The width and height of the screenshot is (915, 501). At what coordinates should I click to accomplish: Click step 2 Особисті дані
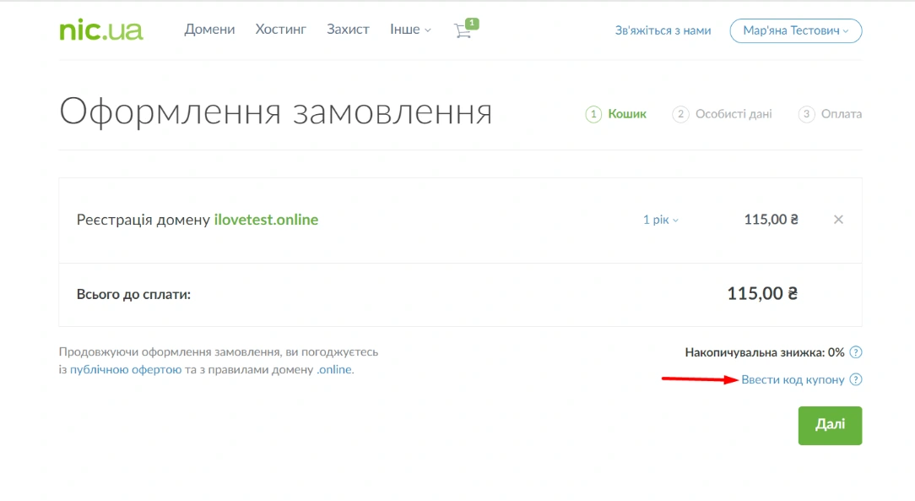tap(732, 114)
